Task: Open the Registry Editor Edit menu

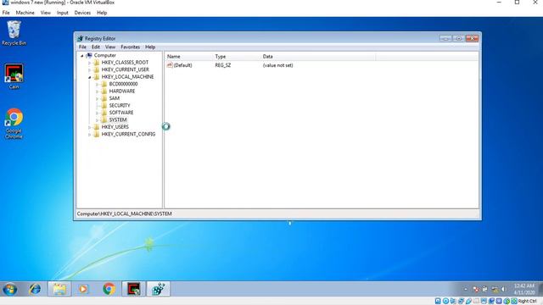Action: click(x=96, y=47)
